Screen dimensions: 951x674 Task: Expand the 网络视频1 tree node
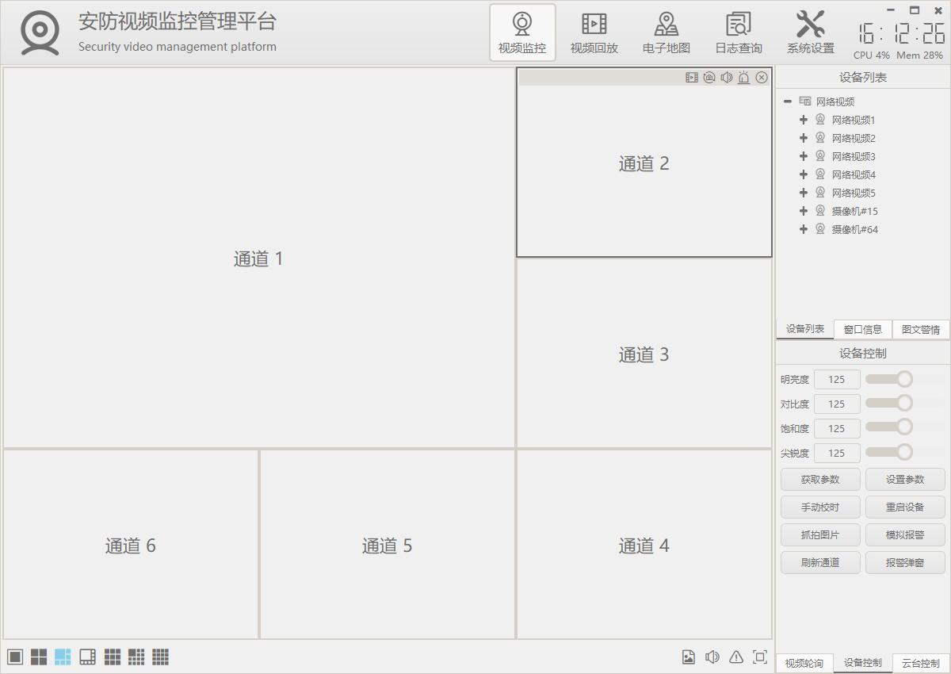pyautogui.click(x=804, y=120)
